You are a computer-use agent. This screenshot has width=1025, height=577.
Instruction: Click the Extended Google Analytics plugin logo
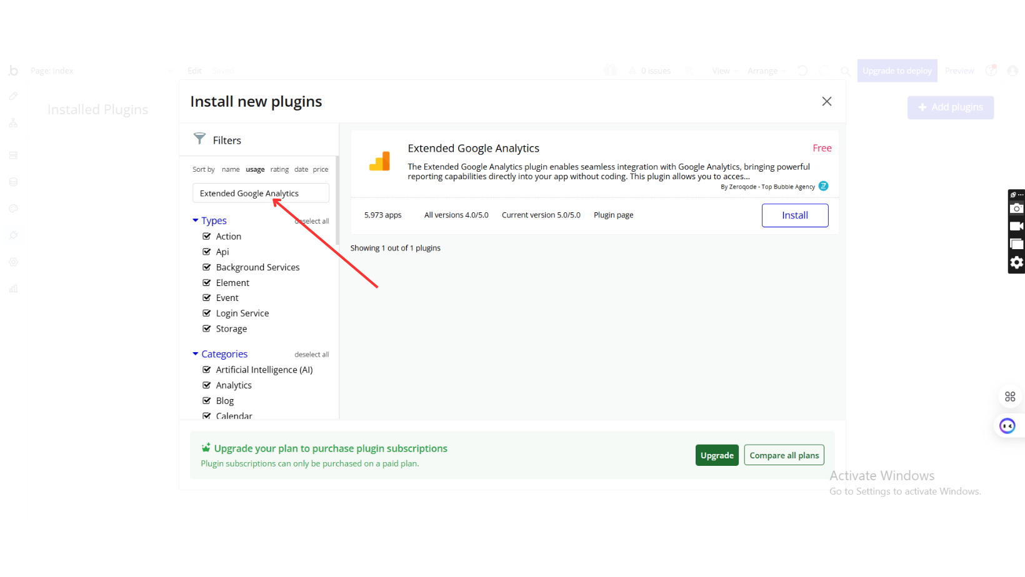tap(379, 161)
